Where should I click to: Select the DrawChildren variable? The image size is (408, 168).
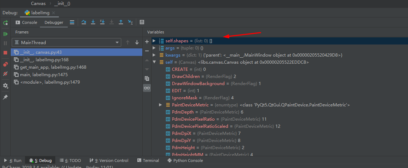point(280,76)
